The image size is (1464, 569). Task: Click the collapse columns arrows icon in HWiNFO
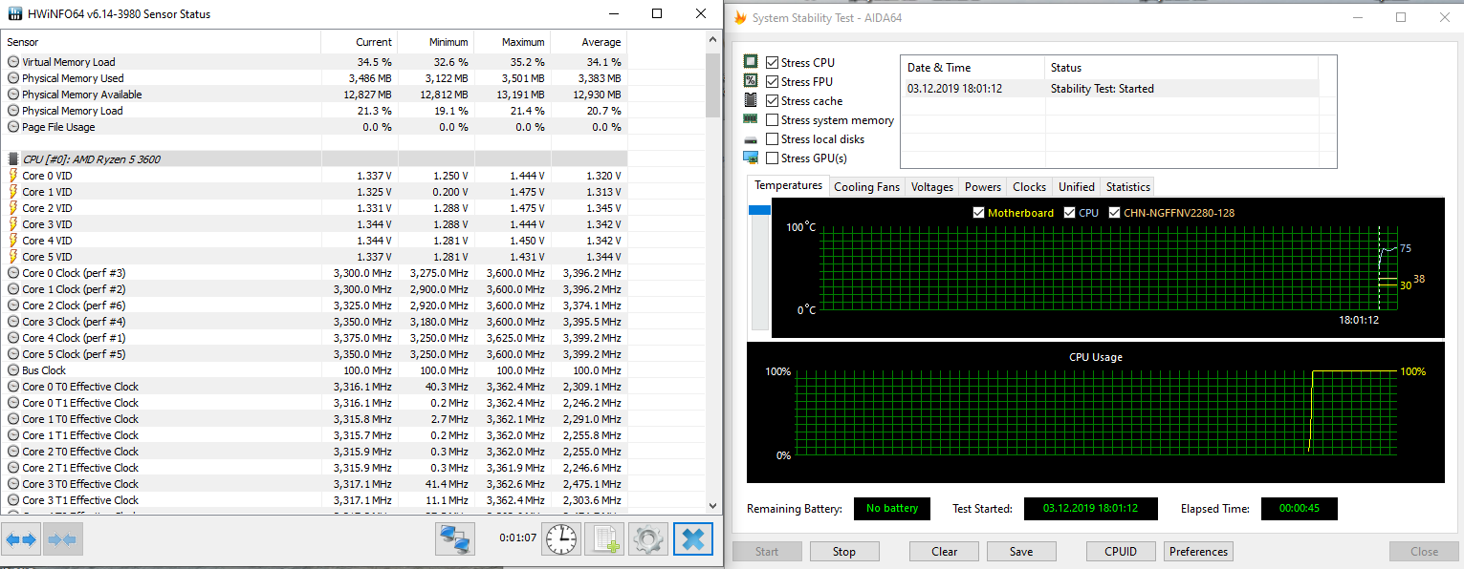(62, 539)
